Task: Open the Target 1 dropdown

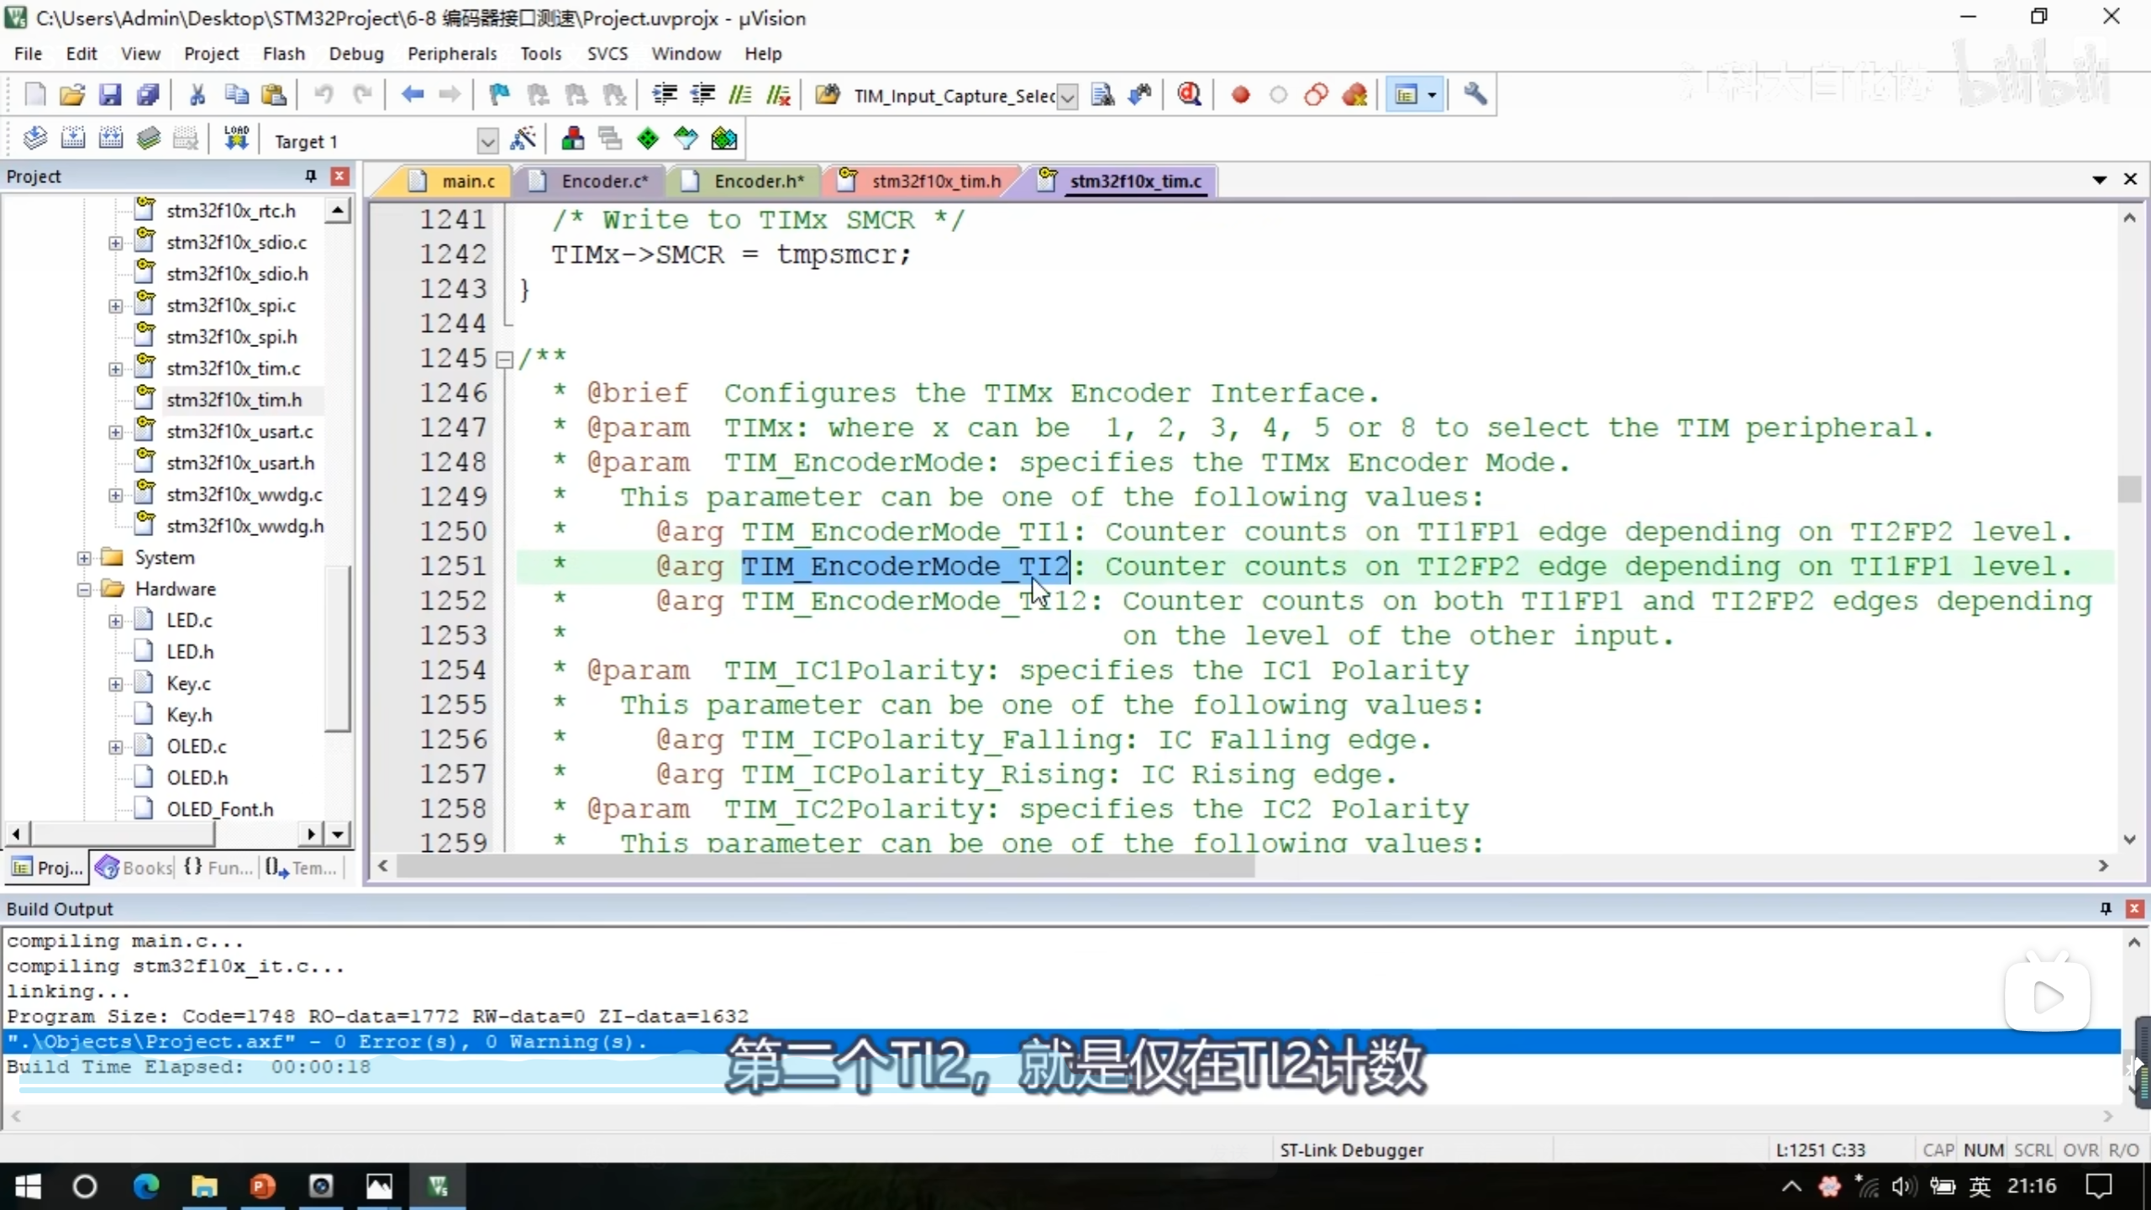Action: [x=487, y=141]
